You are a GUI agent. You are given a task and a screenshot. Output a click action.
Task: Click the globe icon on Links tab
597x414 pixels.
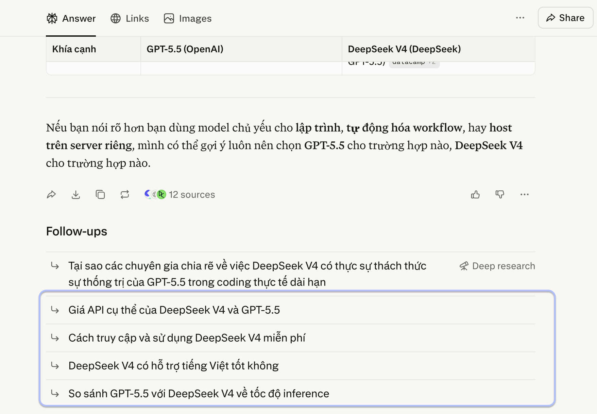(x=116, y=18)
